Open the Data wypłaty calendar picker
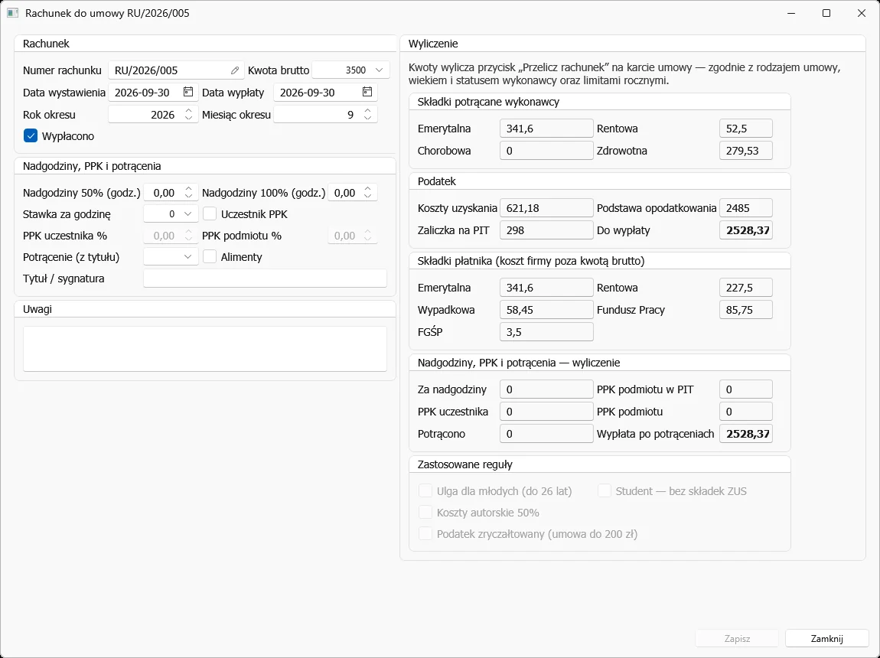 [x=367, y=92]
